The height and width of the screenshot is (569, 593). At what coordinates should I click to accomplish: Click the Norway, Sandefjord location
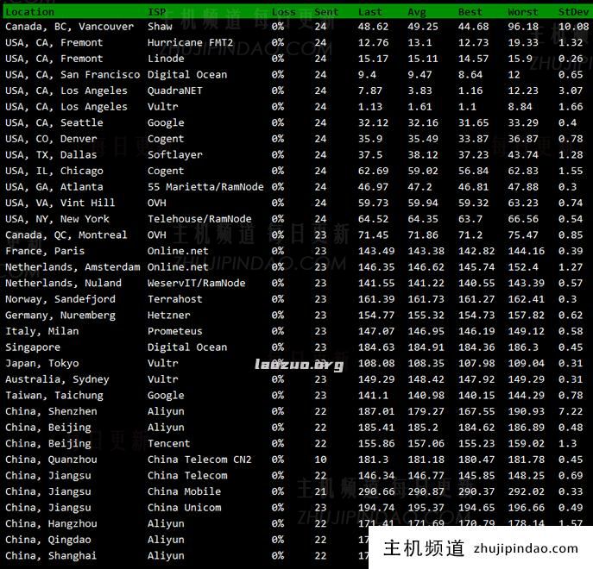(60, 299)
